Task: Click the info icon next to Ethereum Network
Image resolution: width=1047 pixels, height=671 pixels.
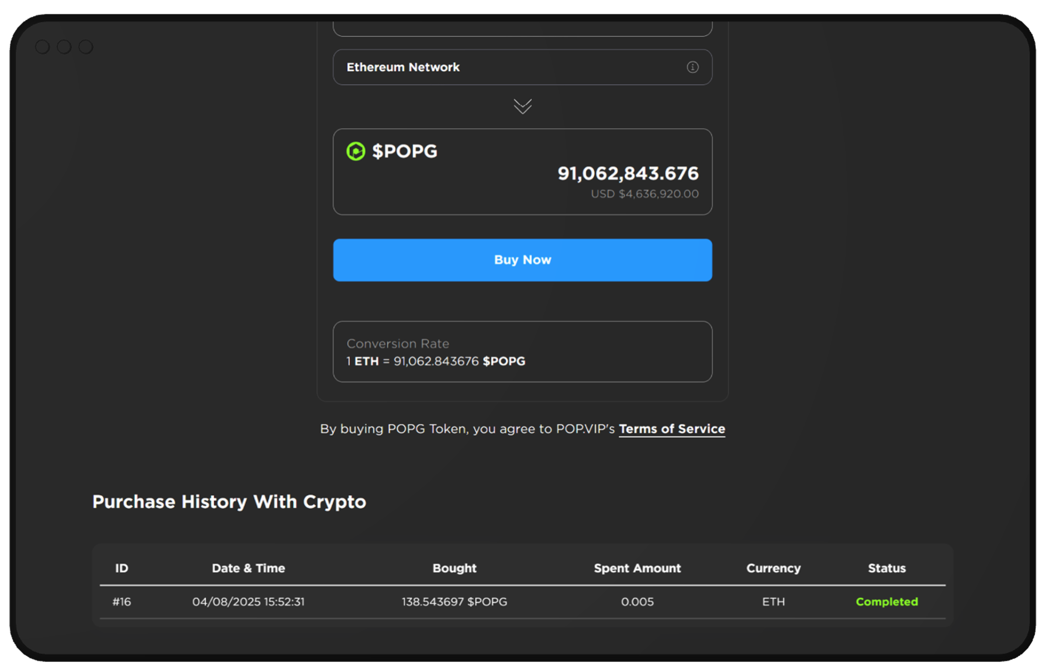Action: click(x=693, y=67)
